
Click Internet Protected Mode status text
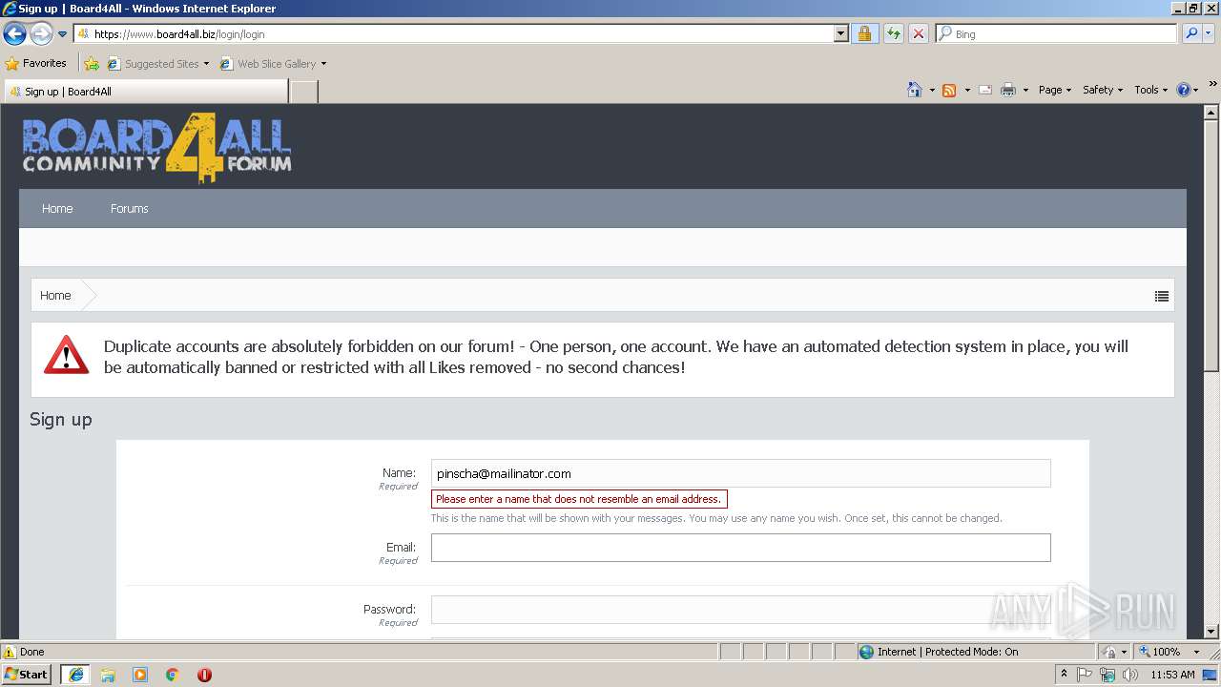pyautogui.click(x=947, y=652)
